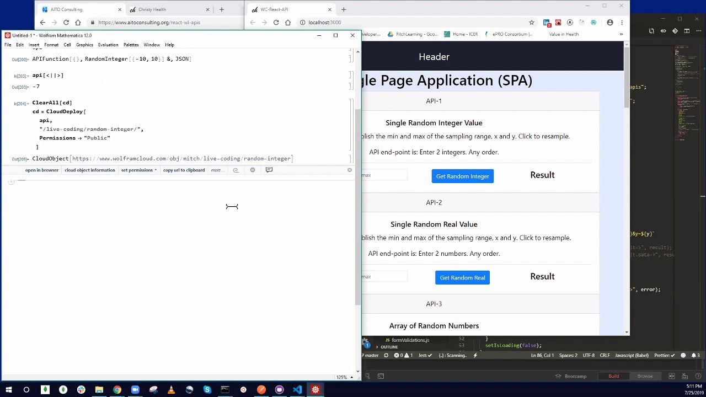Click the feedback speech bubble icon
Image resolution: width=706 pixels, height=397 pixels.
click(x=269, y=170)
